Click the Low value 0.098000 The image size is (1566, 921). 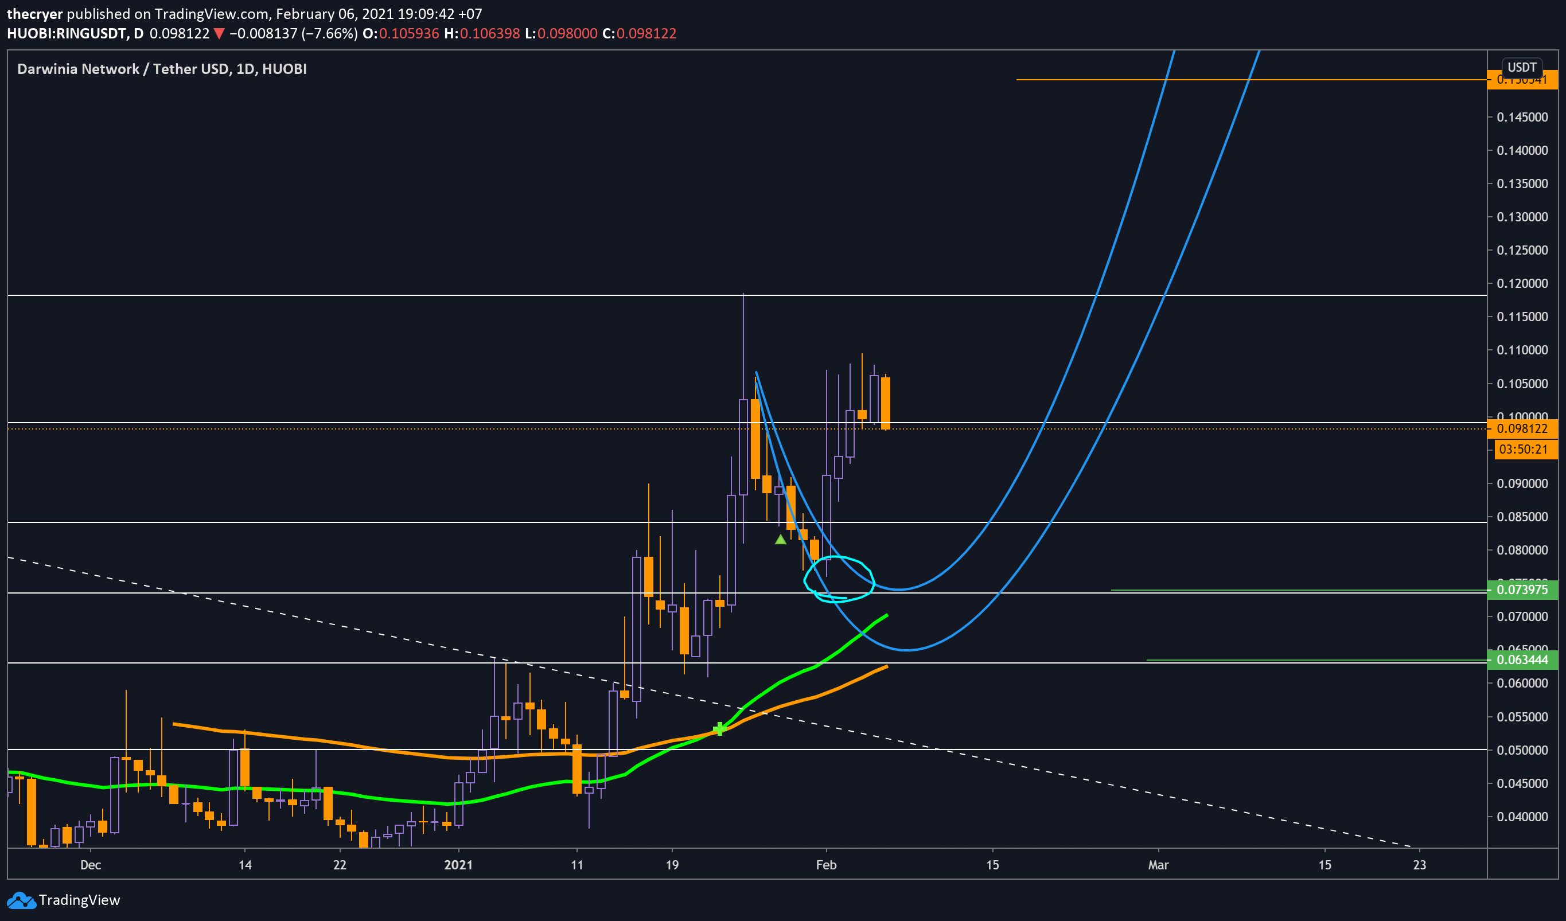[567, 34]
